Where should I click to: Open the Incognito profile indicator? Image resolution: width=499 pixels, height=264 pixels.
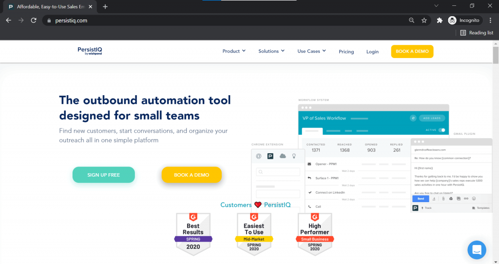click(464, 20)
